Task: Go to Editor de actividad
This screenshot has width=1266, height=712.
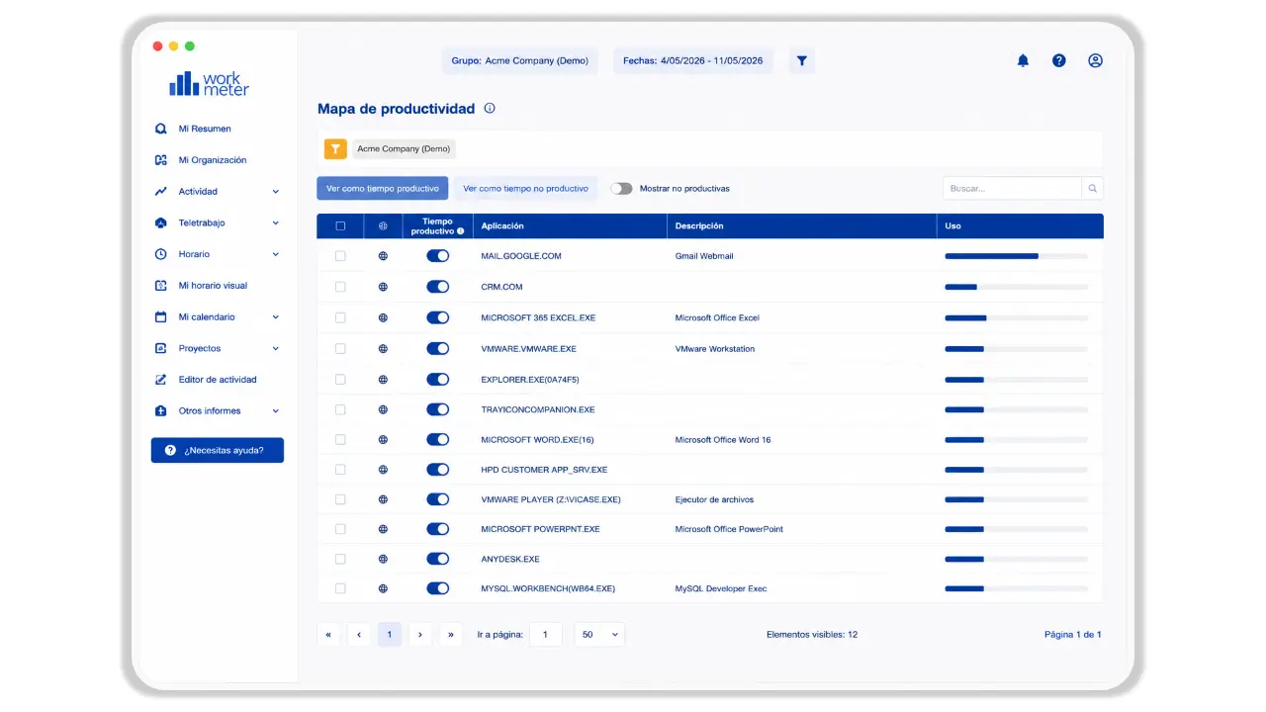Action: (217, 380)
